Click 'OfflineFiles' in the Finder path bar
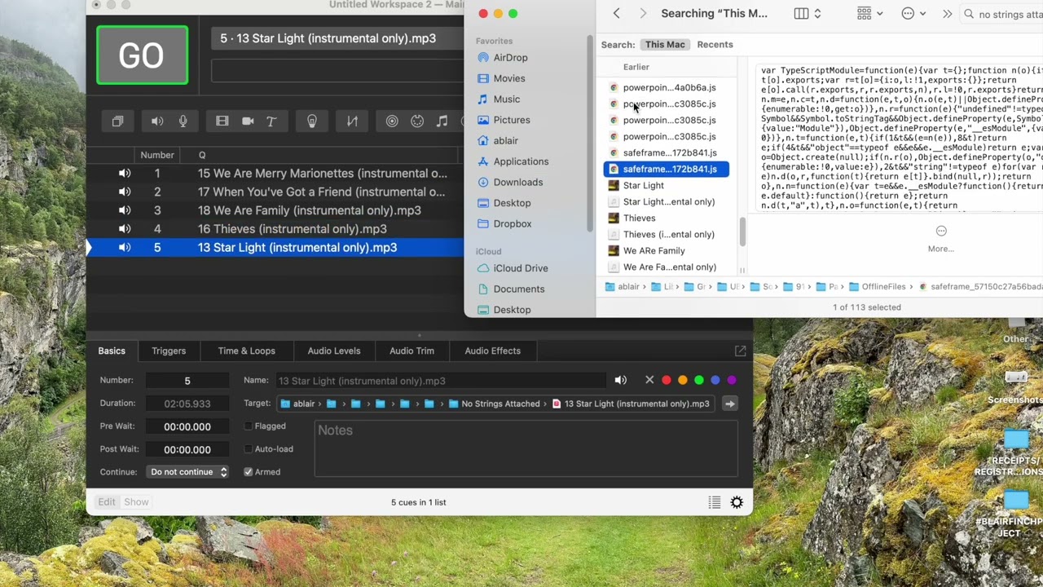The image size is (1043, 587). pos(878,287)
